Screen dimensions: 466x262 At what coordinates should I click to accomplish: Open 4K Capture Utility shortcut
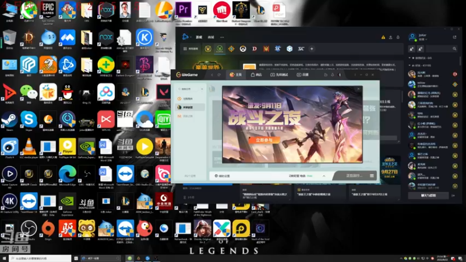tap(9, 203)
